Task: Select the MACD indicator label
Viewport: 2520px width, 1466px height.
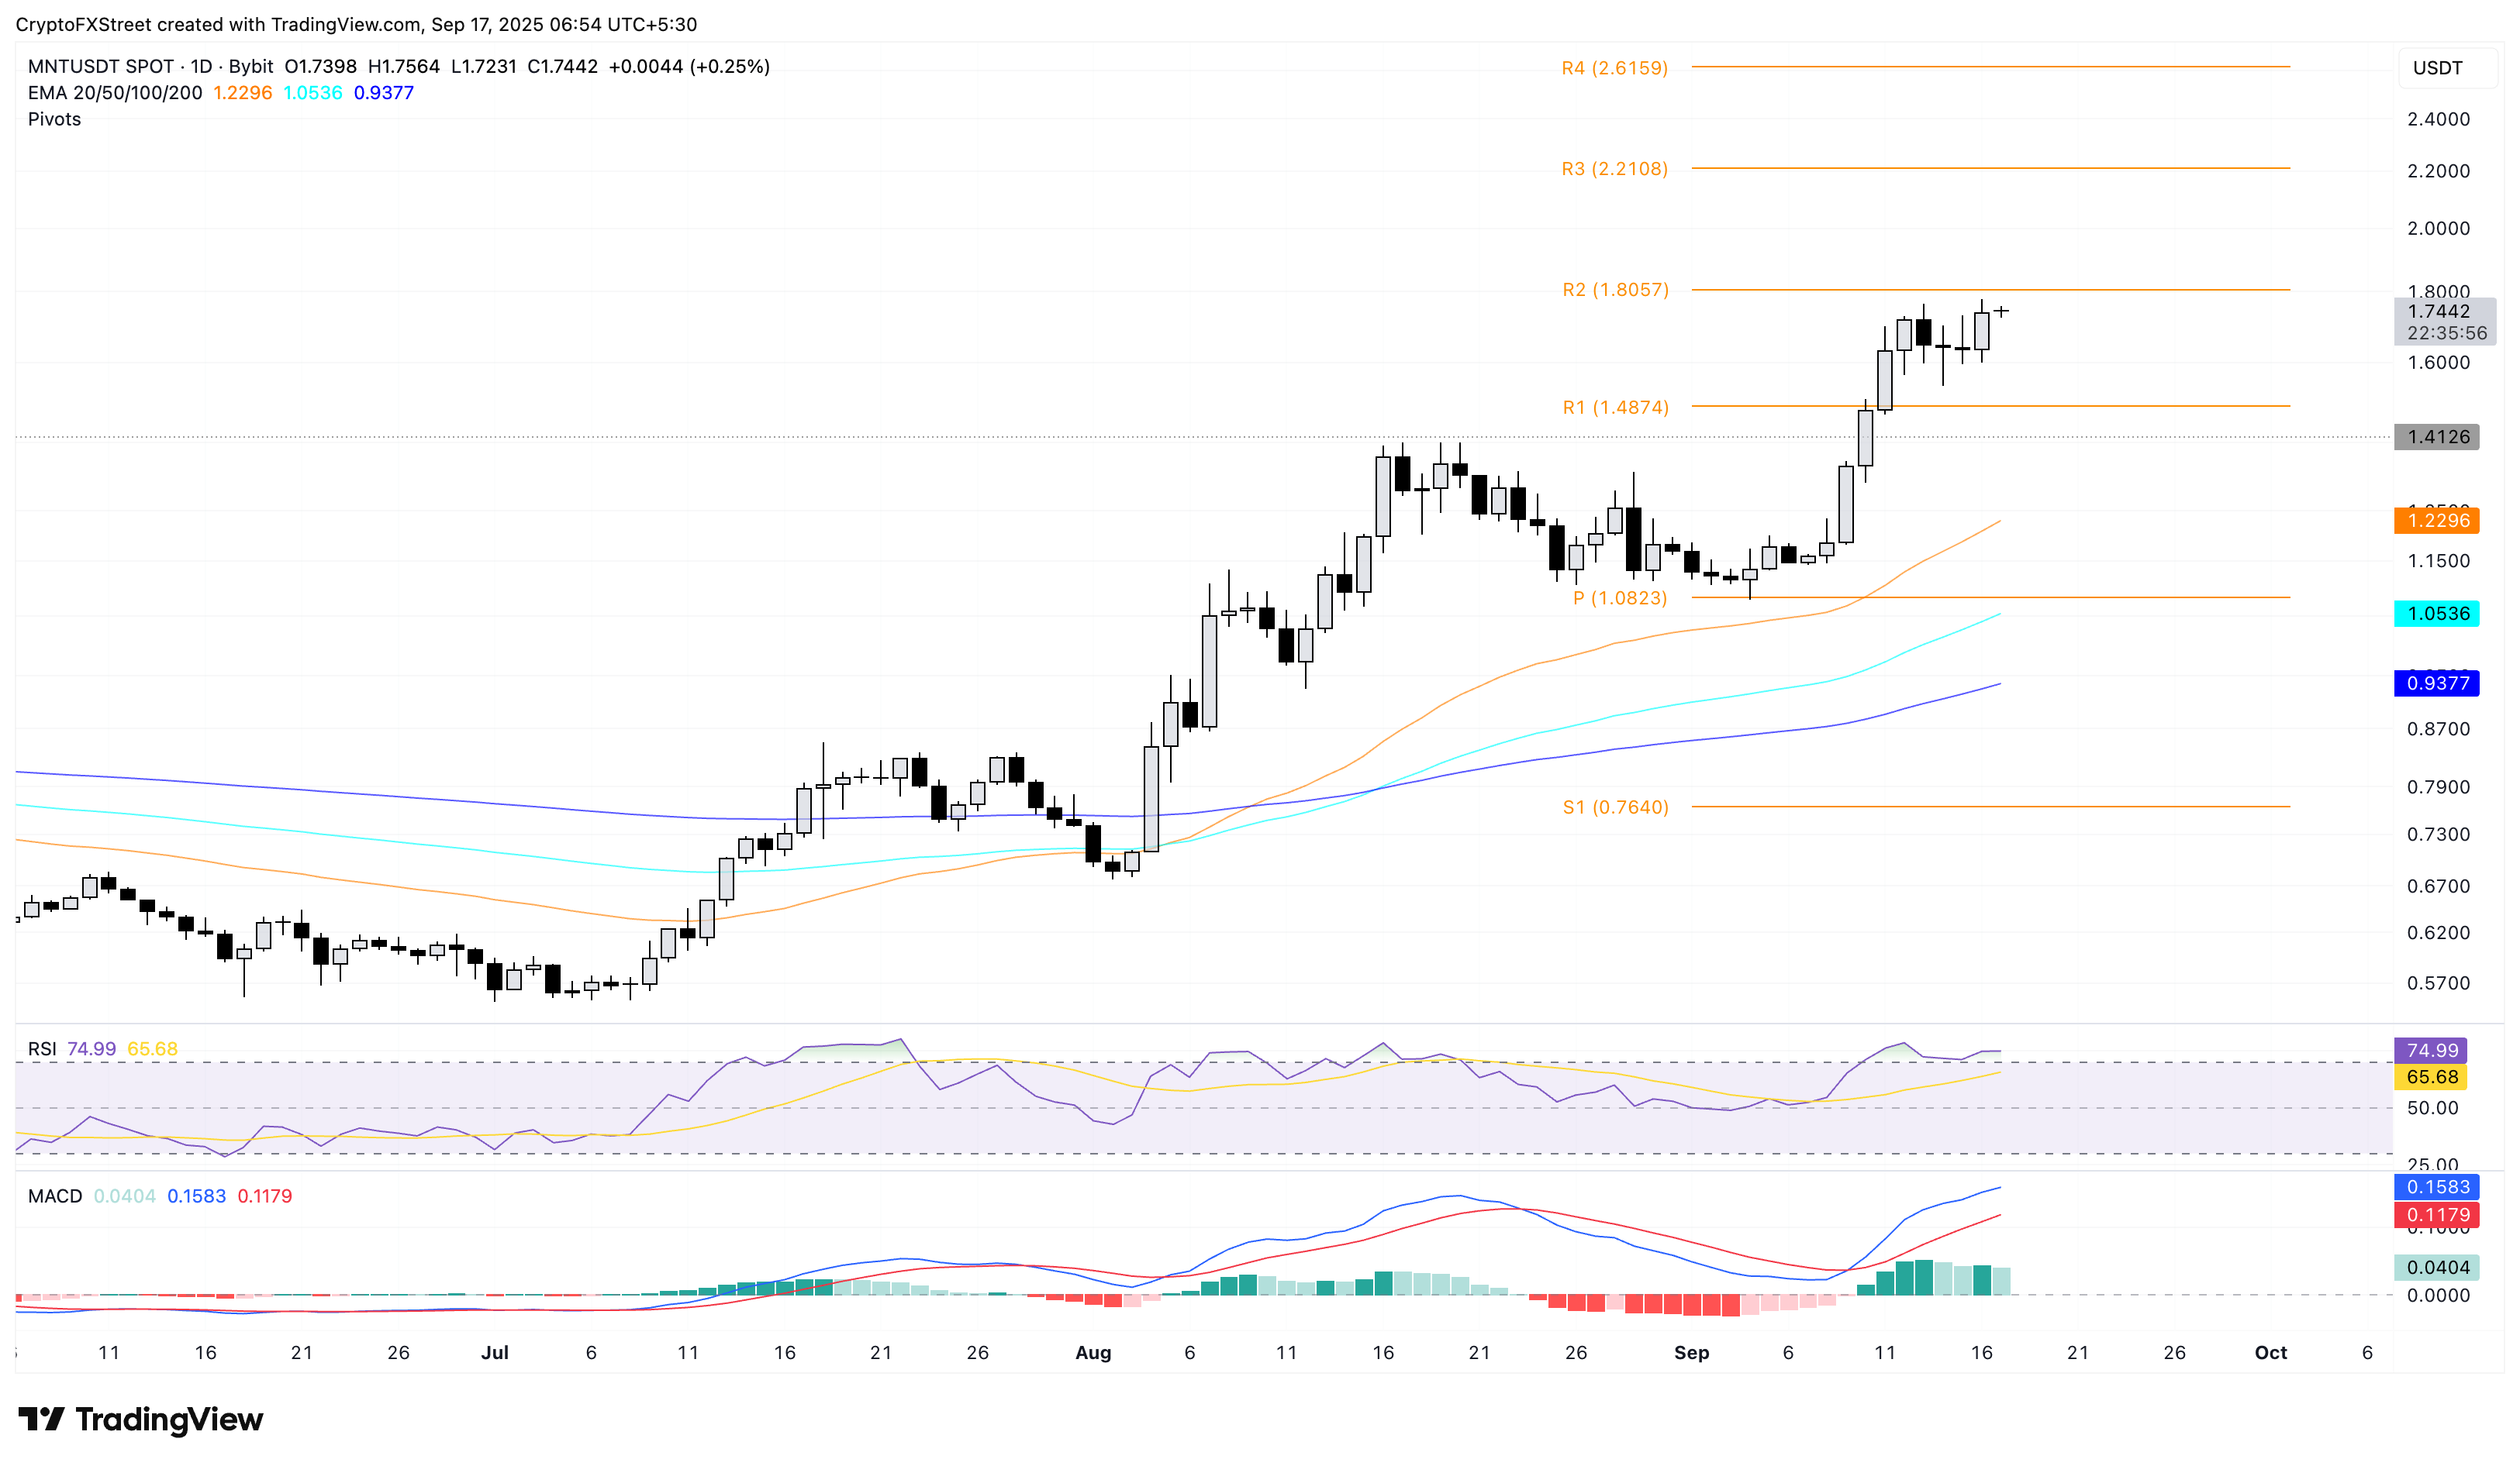Action: click(55, 1196)
